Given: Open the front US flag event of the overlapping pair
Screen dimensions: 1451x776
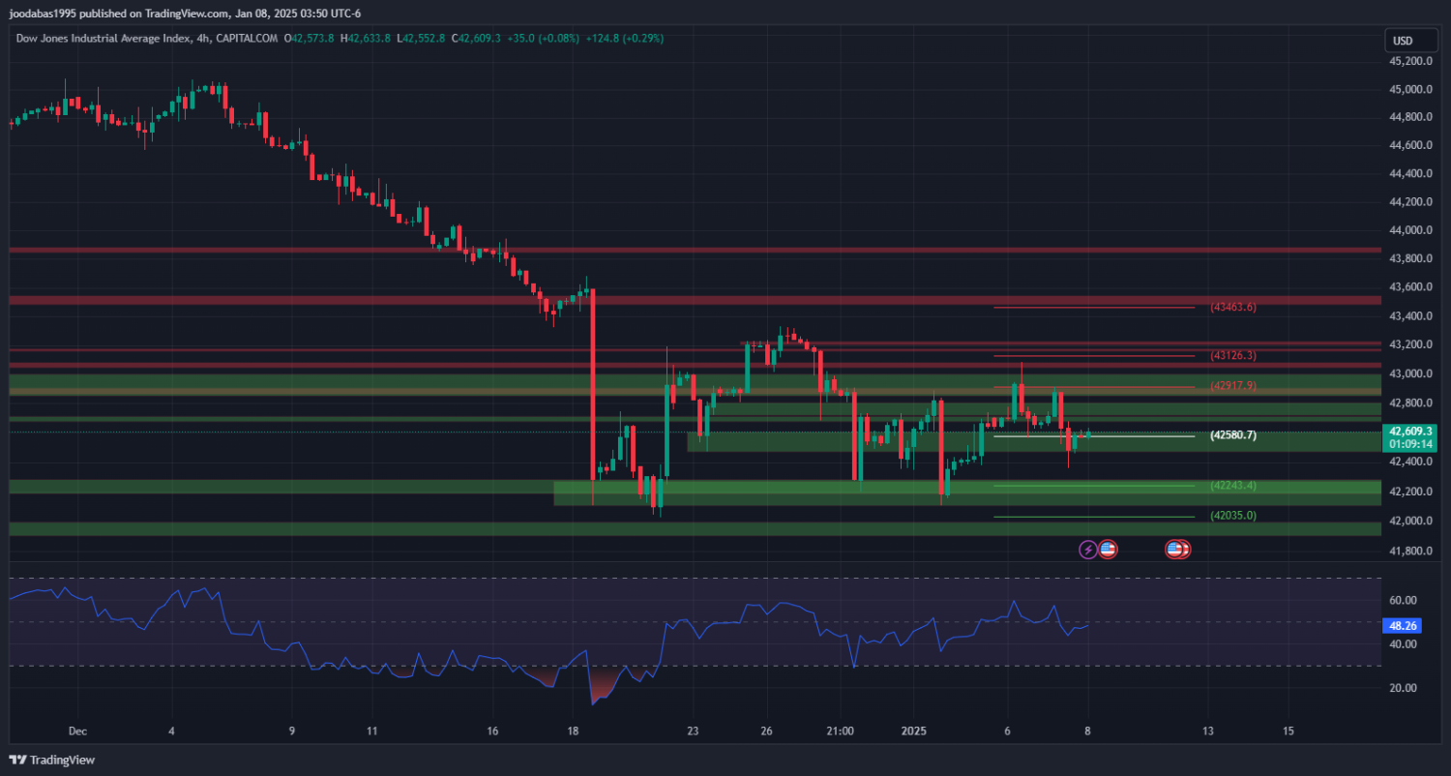Looking at the screenshot, I should click(1174, 550).
